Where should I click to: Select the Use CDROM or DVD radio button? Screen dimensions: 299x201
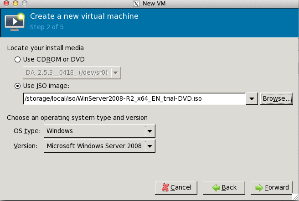[17, 60]
